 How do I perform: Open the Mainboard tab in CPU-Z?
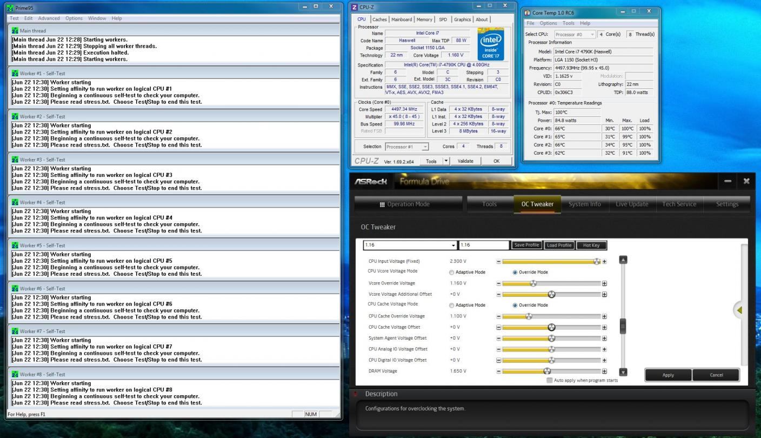tap(402, 19)
